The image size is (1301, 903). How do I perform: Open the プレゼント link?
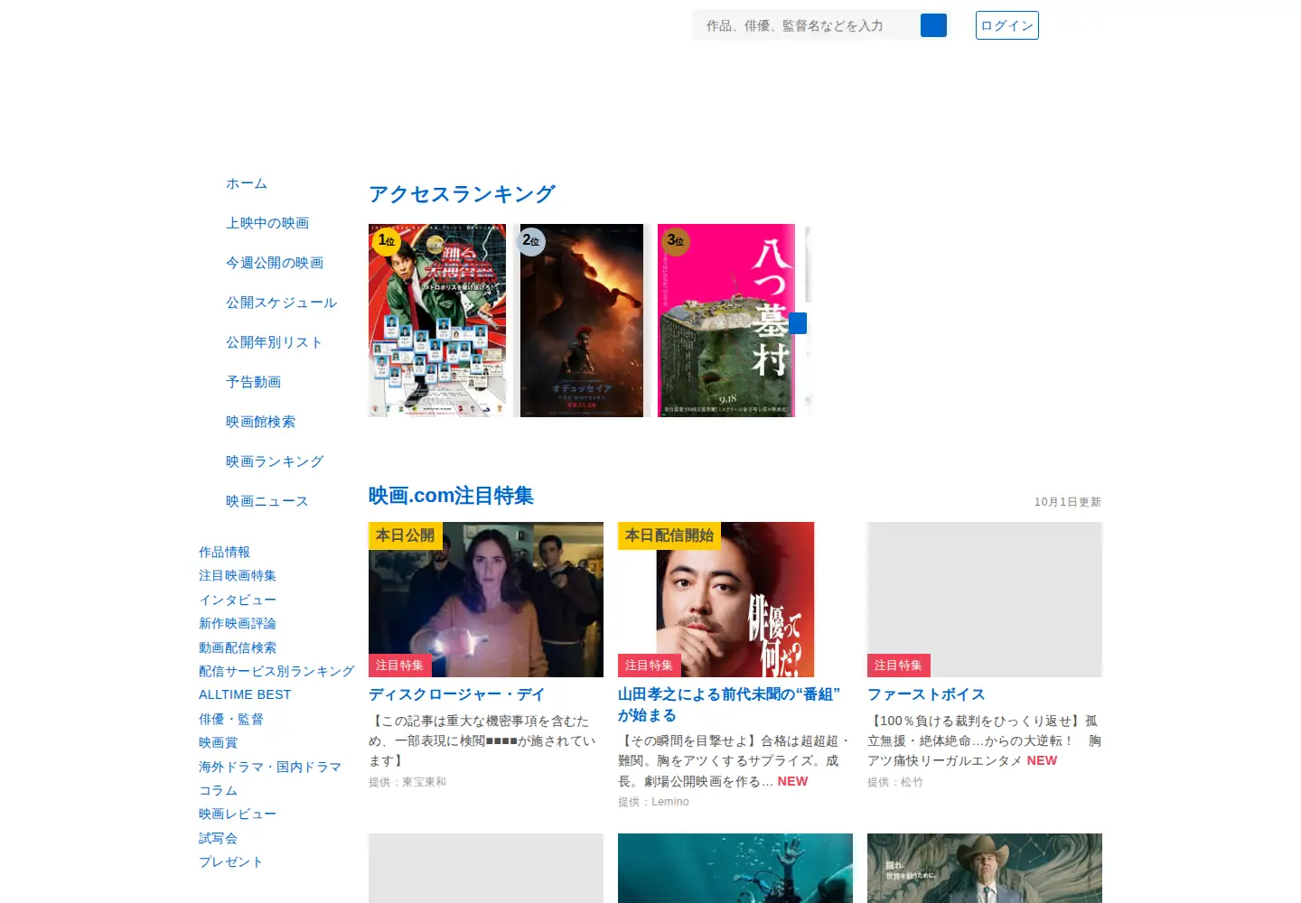coord(231,861)
